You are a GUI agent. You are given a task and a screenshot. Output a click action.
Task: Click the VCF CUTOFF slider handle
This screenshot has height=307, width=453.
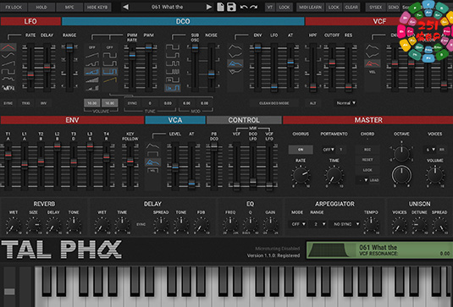click(332, 63)
